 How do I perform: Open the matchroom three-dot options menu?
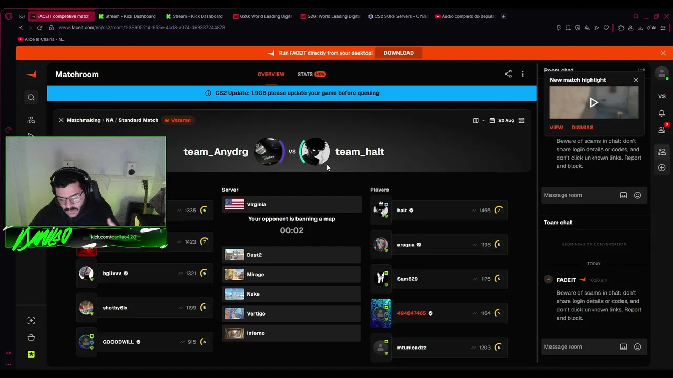tap(522, 74)
